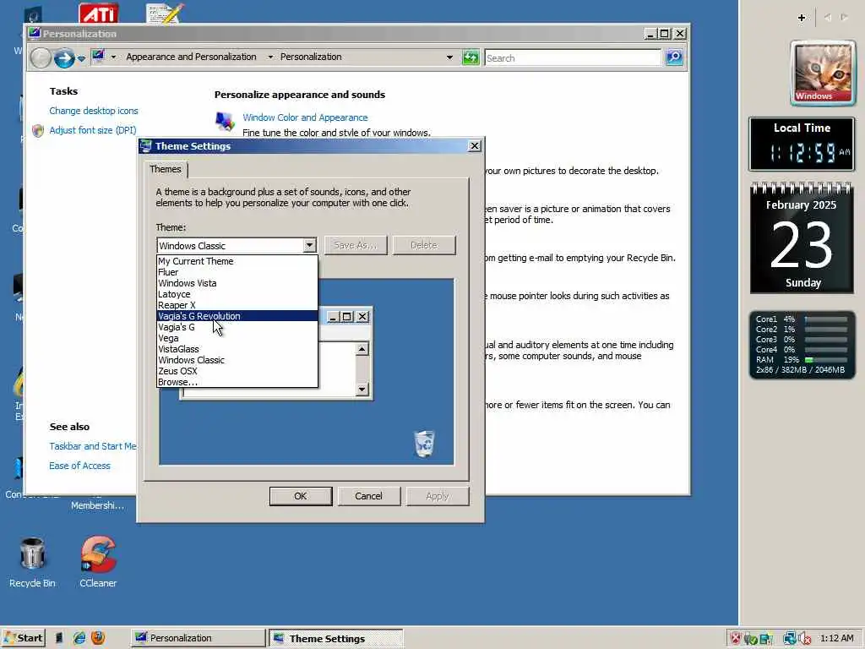The height and width of the screenshot is (649, 865).
Task: Refresh the Personalization page
Action: (x=471, y=57)
